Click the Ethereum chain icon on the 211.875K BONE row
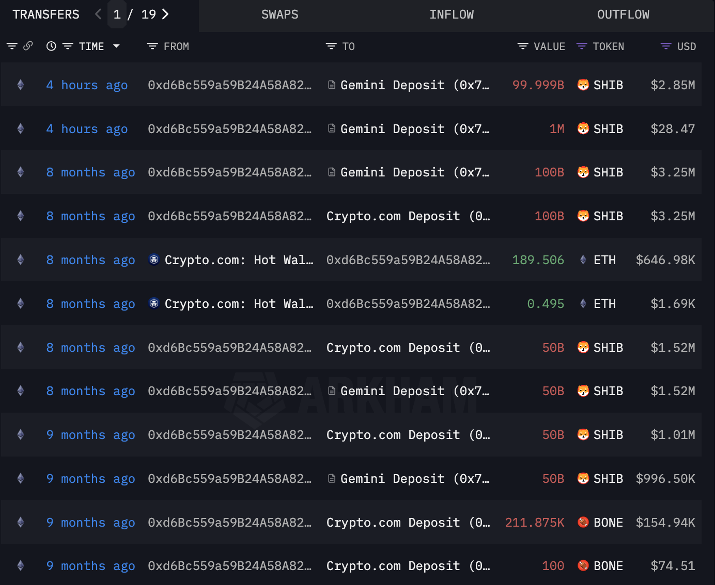The image size is (715, 585). 21,522
